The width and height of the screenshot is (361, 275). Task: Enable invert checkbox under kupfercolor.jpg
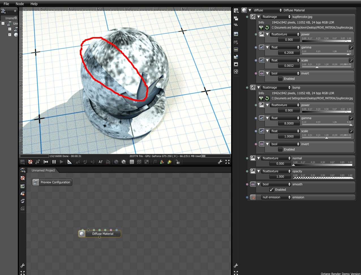(280, 79)
